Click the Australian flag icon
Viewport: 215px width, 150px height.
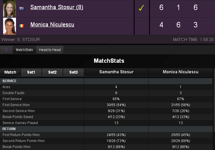(22, 8)
